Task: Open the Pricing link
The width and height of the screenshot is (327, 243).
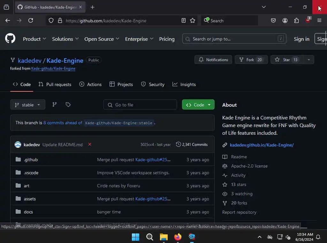Action: tap(167, 39)
